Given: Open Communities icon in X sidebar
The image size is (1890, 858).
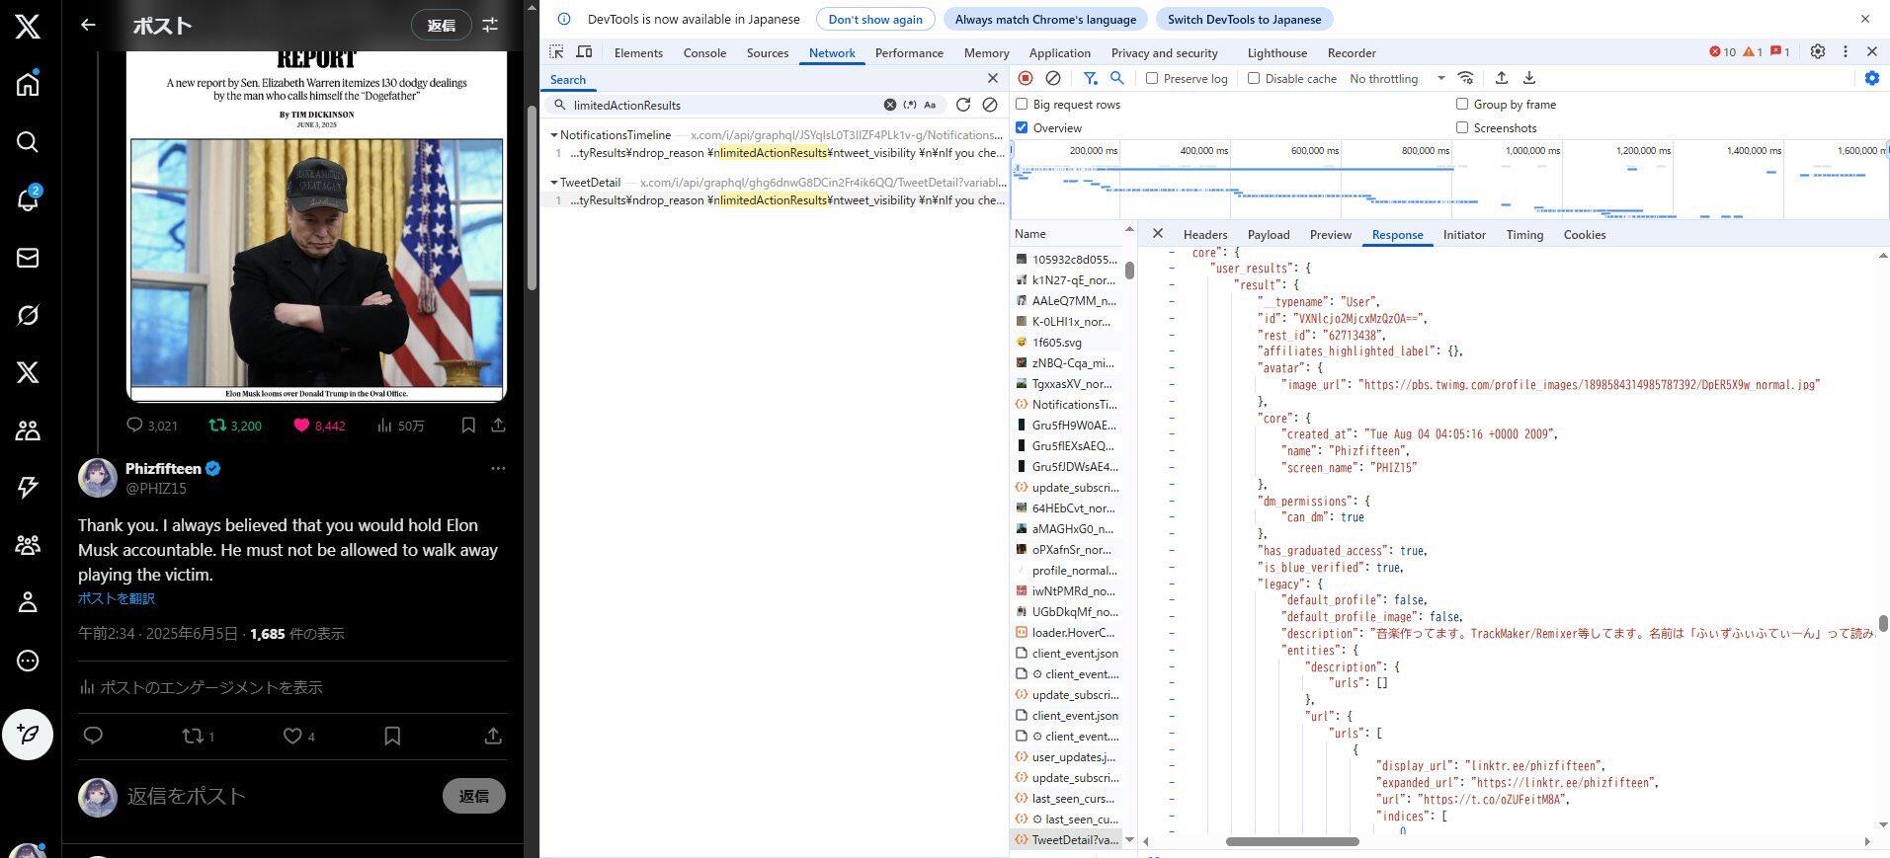Looking at the screenshot, I should (28, 429).
